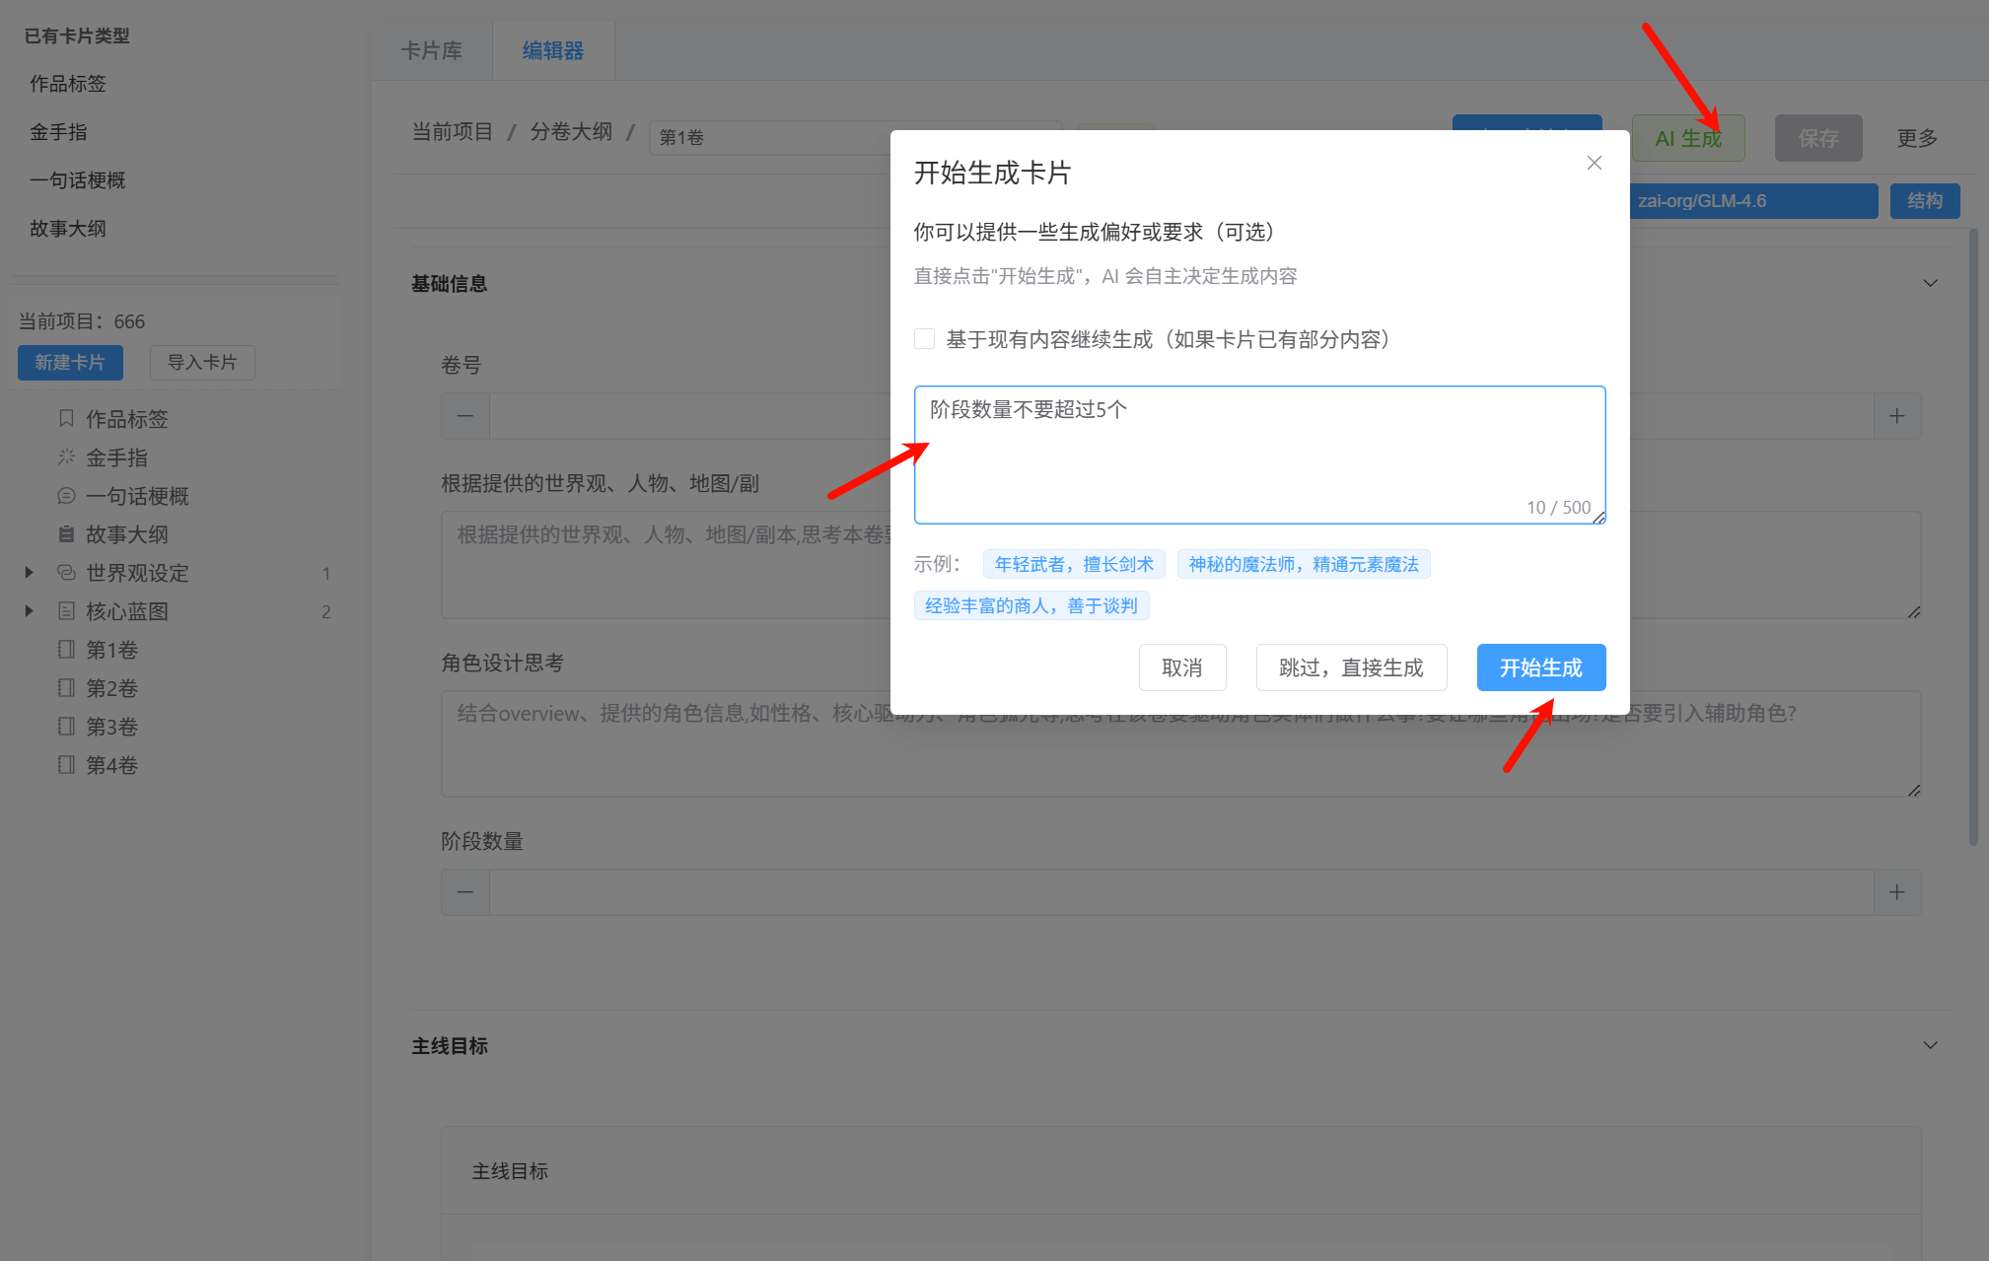Click the 第2卷 notebook icon

coord(66,688)
